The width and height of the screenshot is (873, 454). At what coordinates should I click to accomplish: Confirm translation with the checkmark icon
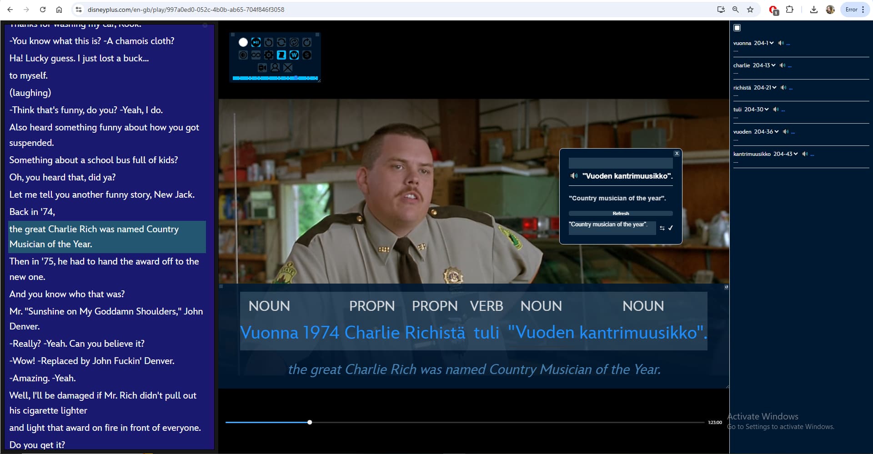click(671, 228)
